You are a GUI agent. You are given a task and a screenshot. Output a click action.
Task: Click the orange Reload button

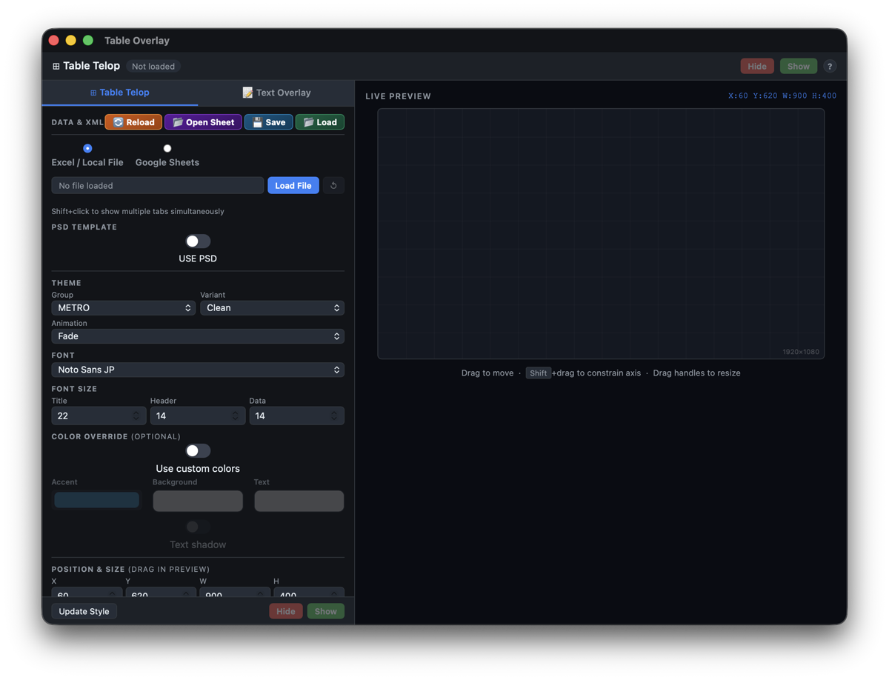pyautogui.click(x=133, y=122)
